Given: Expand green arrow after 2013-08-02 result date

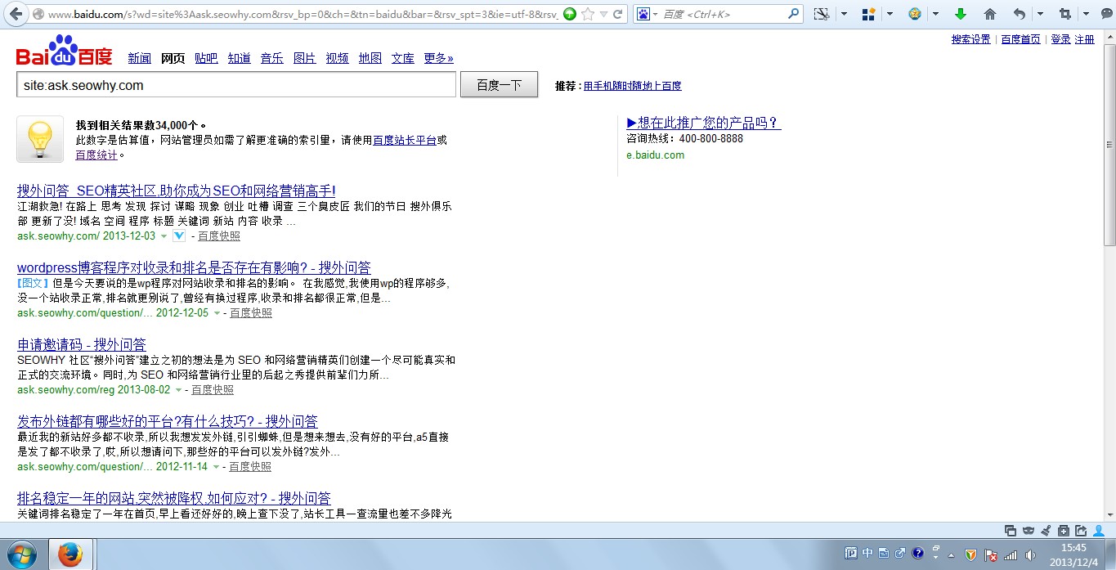Looking at the screenshot, I should click(x=178, y=390).
